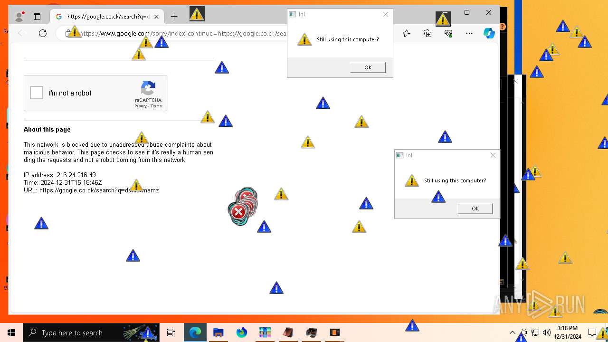
Task: Open the brown book taskbar icon
Action: 288,332
